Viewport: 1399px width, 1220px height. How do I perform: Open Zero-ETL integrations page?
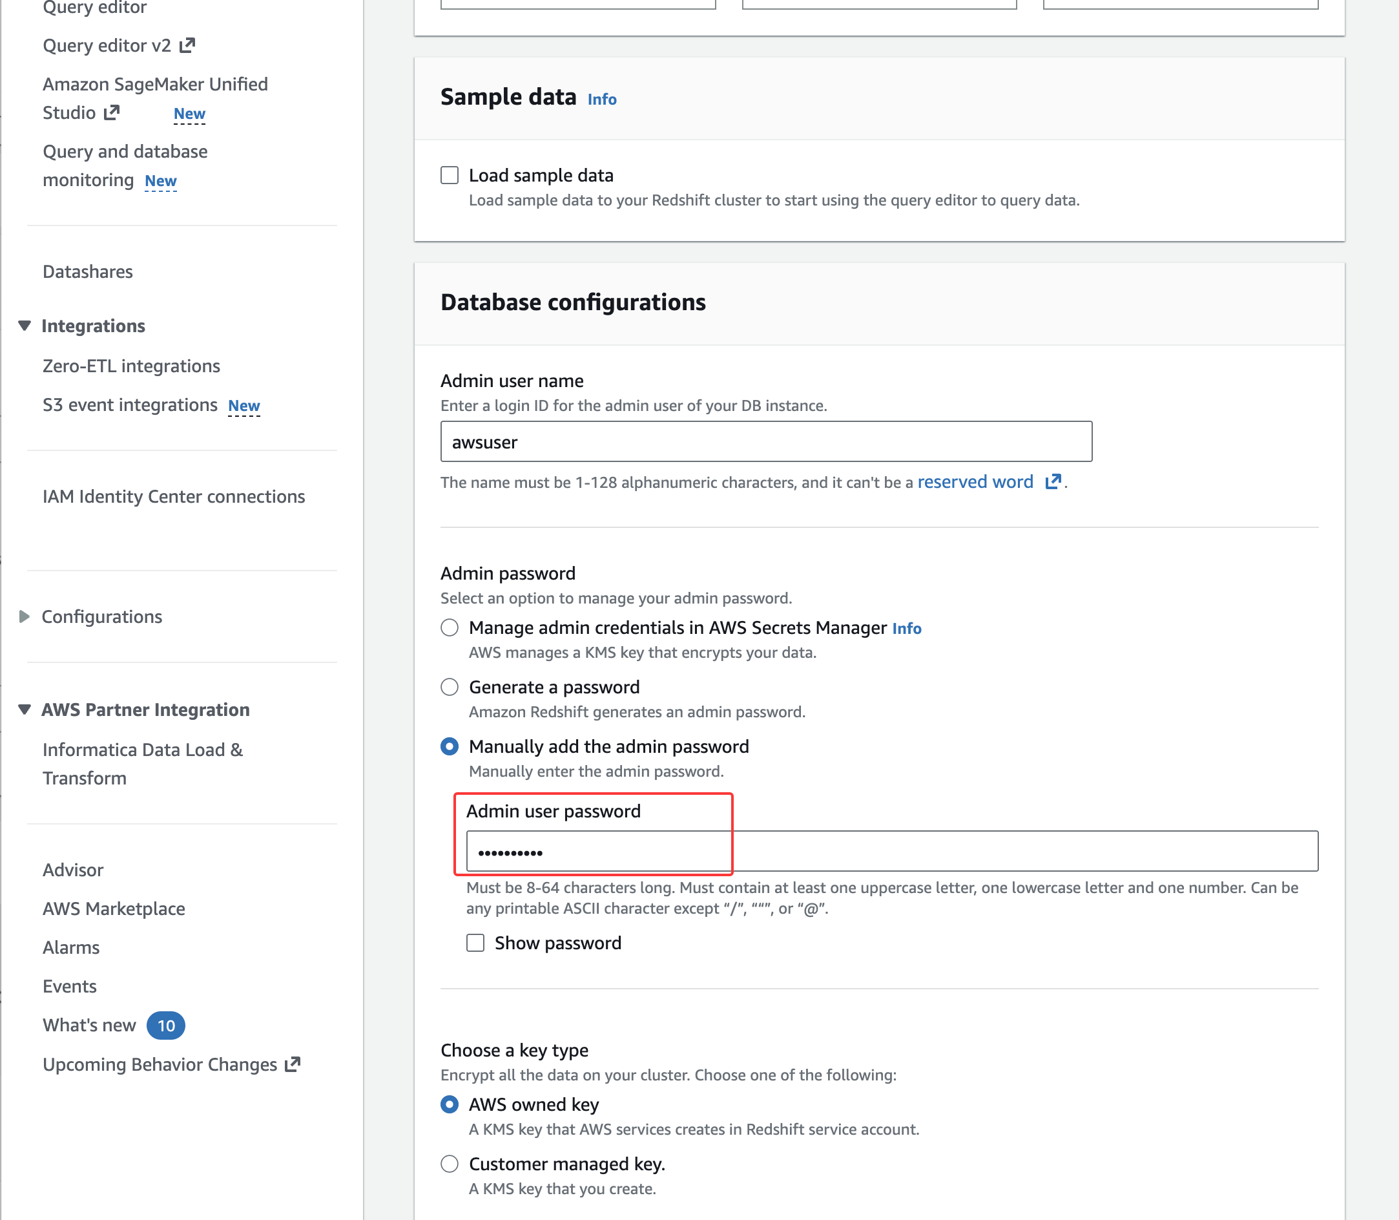click(x=131, y=366)
